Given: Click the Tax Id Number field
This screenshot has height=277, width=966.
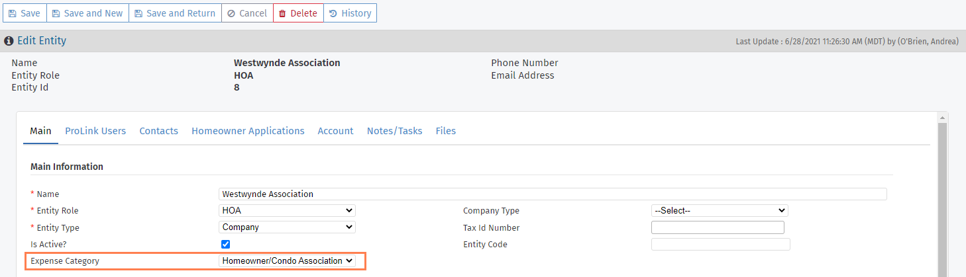Looking at the screenshot, I should (718, 227).
